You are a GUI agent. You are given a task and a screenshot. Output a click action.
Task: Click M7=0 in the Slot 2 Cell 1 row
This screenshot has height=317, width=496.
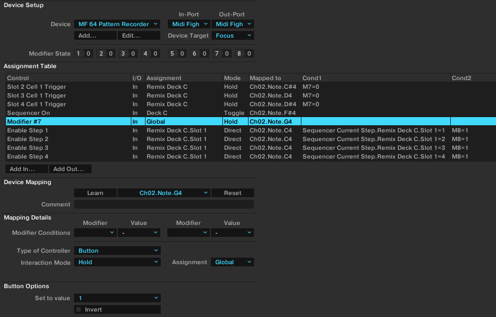pos(311,87)
